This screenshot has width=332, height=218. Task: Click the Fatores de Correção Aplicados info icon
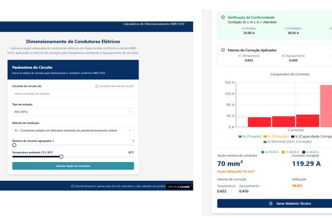point(223,50)
